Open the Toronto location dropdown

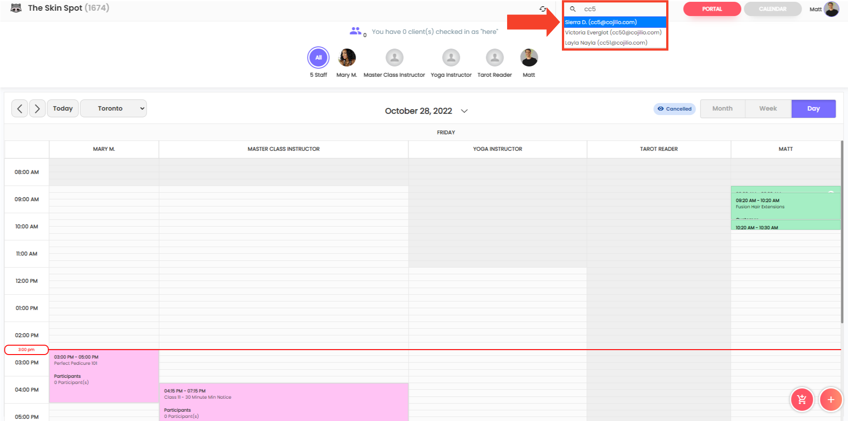point(114,108)
